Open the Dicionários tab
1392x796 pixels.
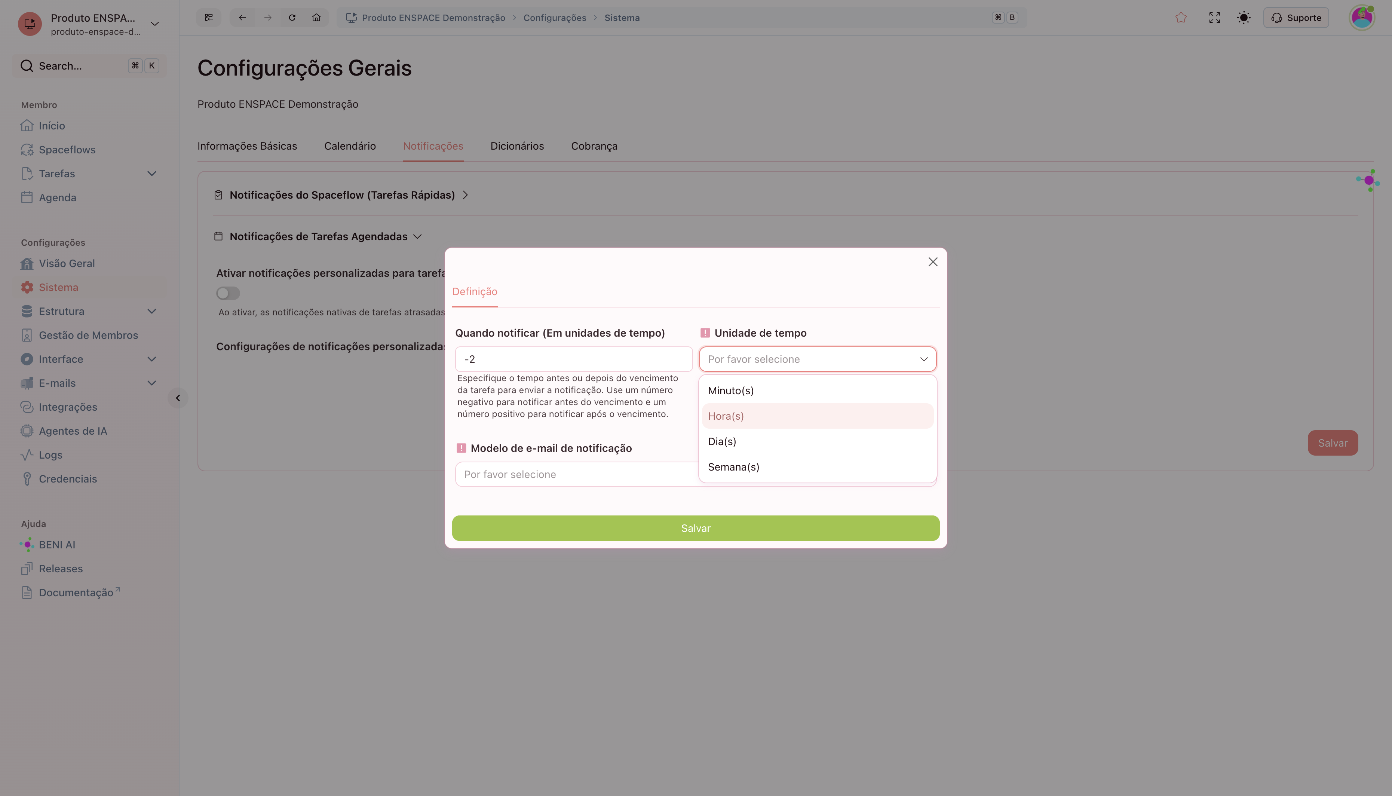[517, 146]
